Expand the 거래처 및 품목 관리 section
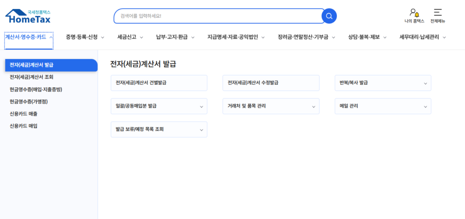 click(x=271, y=106)
